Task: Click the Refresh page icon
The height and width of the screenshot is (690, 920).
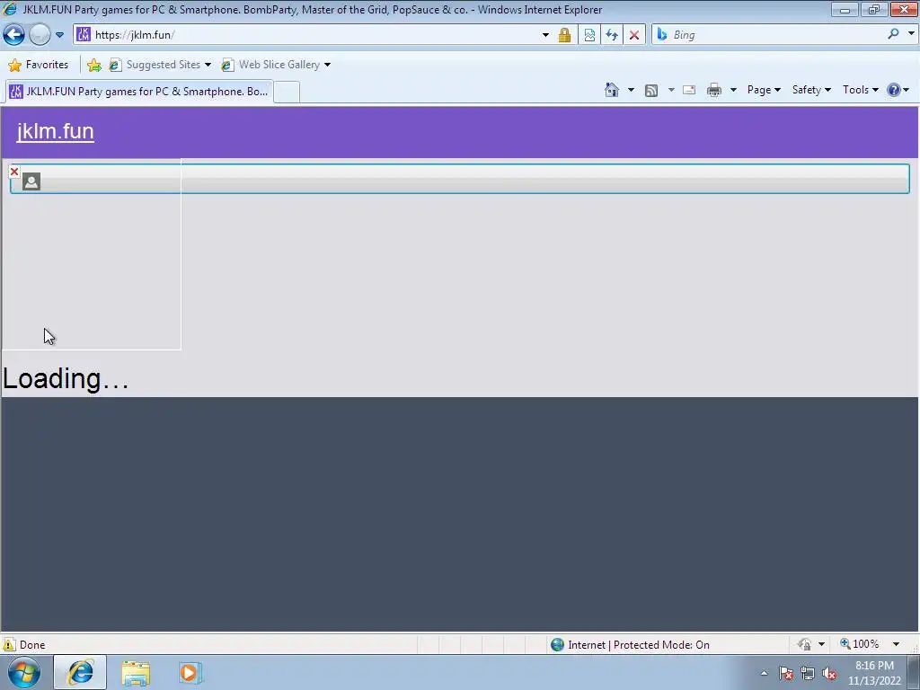Action: click(x=612, y=35)
